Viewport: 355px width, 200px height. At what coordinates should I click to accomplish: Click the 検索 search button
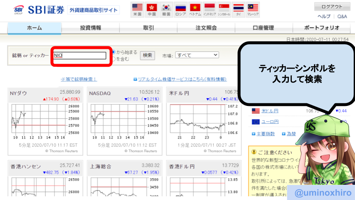(x=148, y=55)
